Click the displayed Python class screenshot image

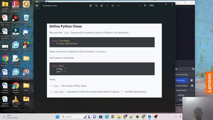tap(104, 60)
